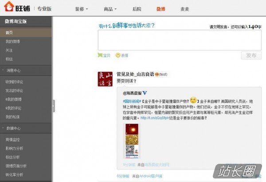Click the 发布 publish button

click(251, 55)
